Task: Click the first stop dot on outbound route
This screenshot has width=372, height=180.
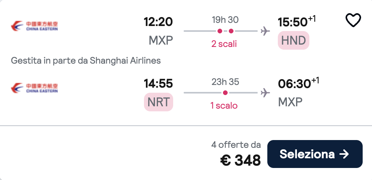Action: 220,31
